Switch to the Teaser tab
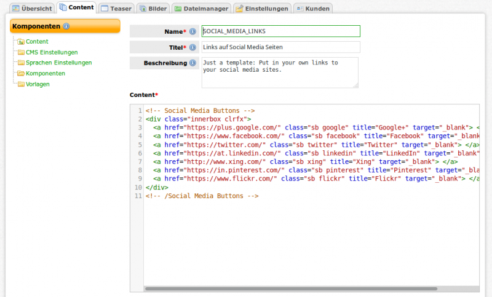Screen dimensions: 492x297 click(x=115, y=9)
